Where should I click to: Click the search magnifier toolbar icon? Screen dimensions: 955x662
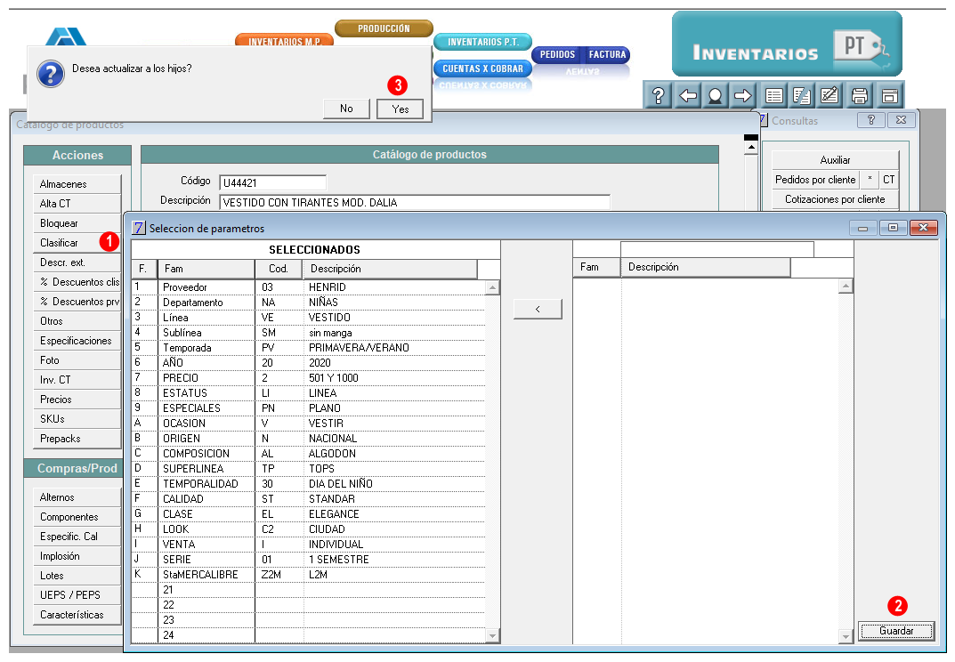(x=715, y=95)
